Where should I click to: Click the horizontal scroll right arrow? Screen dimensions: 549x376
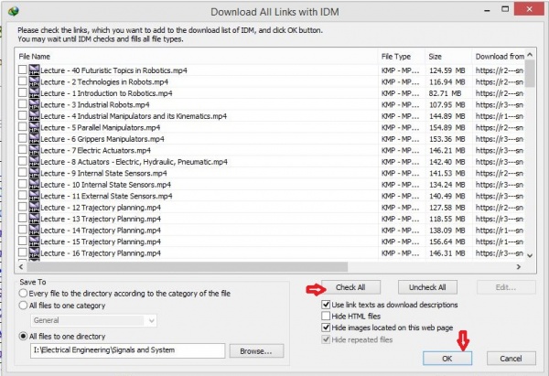coord(519,267)
